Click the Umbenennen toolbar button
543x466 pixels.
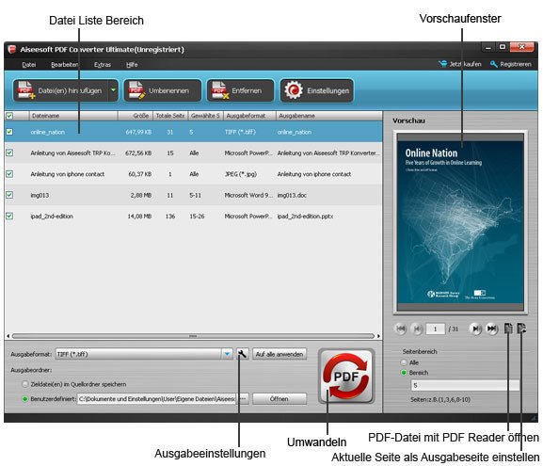coord(163,90)
